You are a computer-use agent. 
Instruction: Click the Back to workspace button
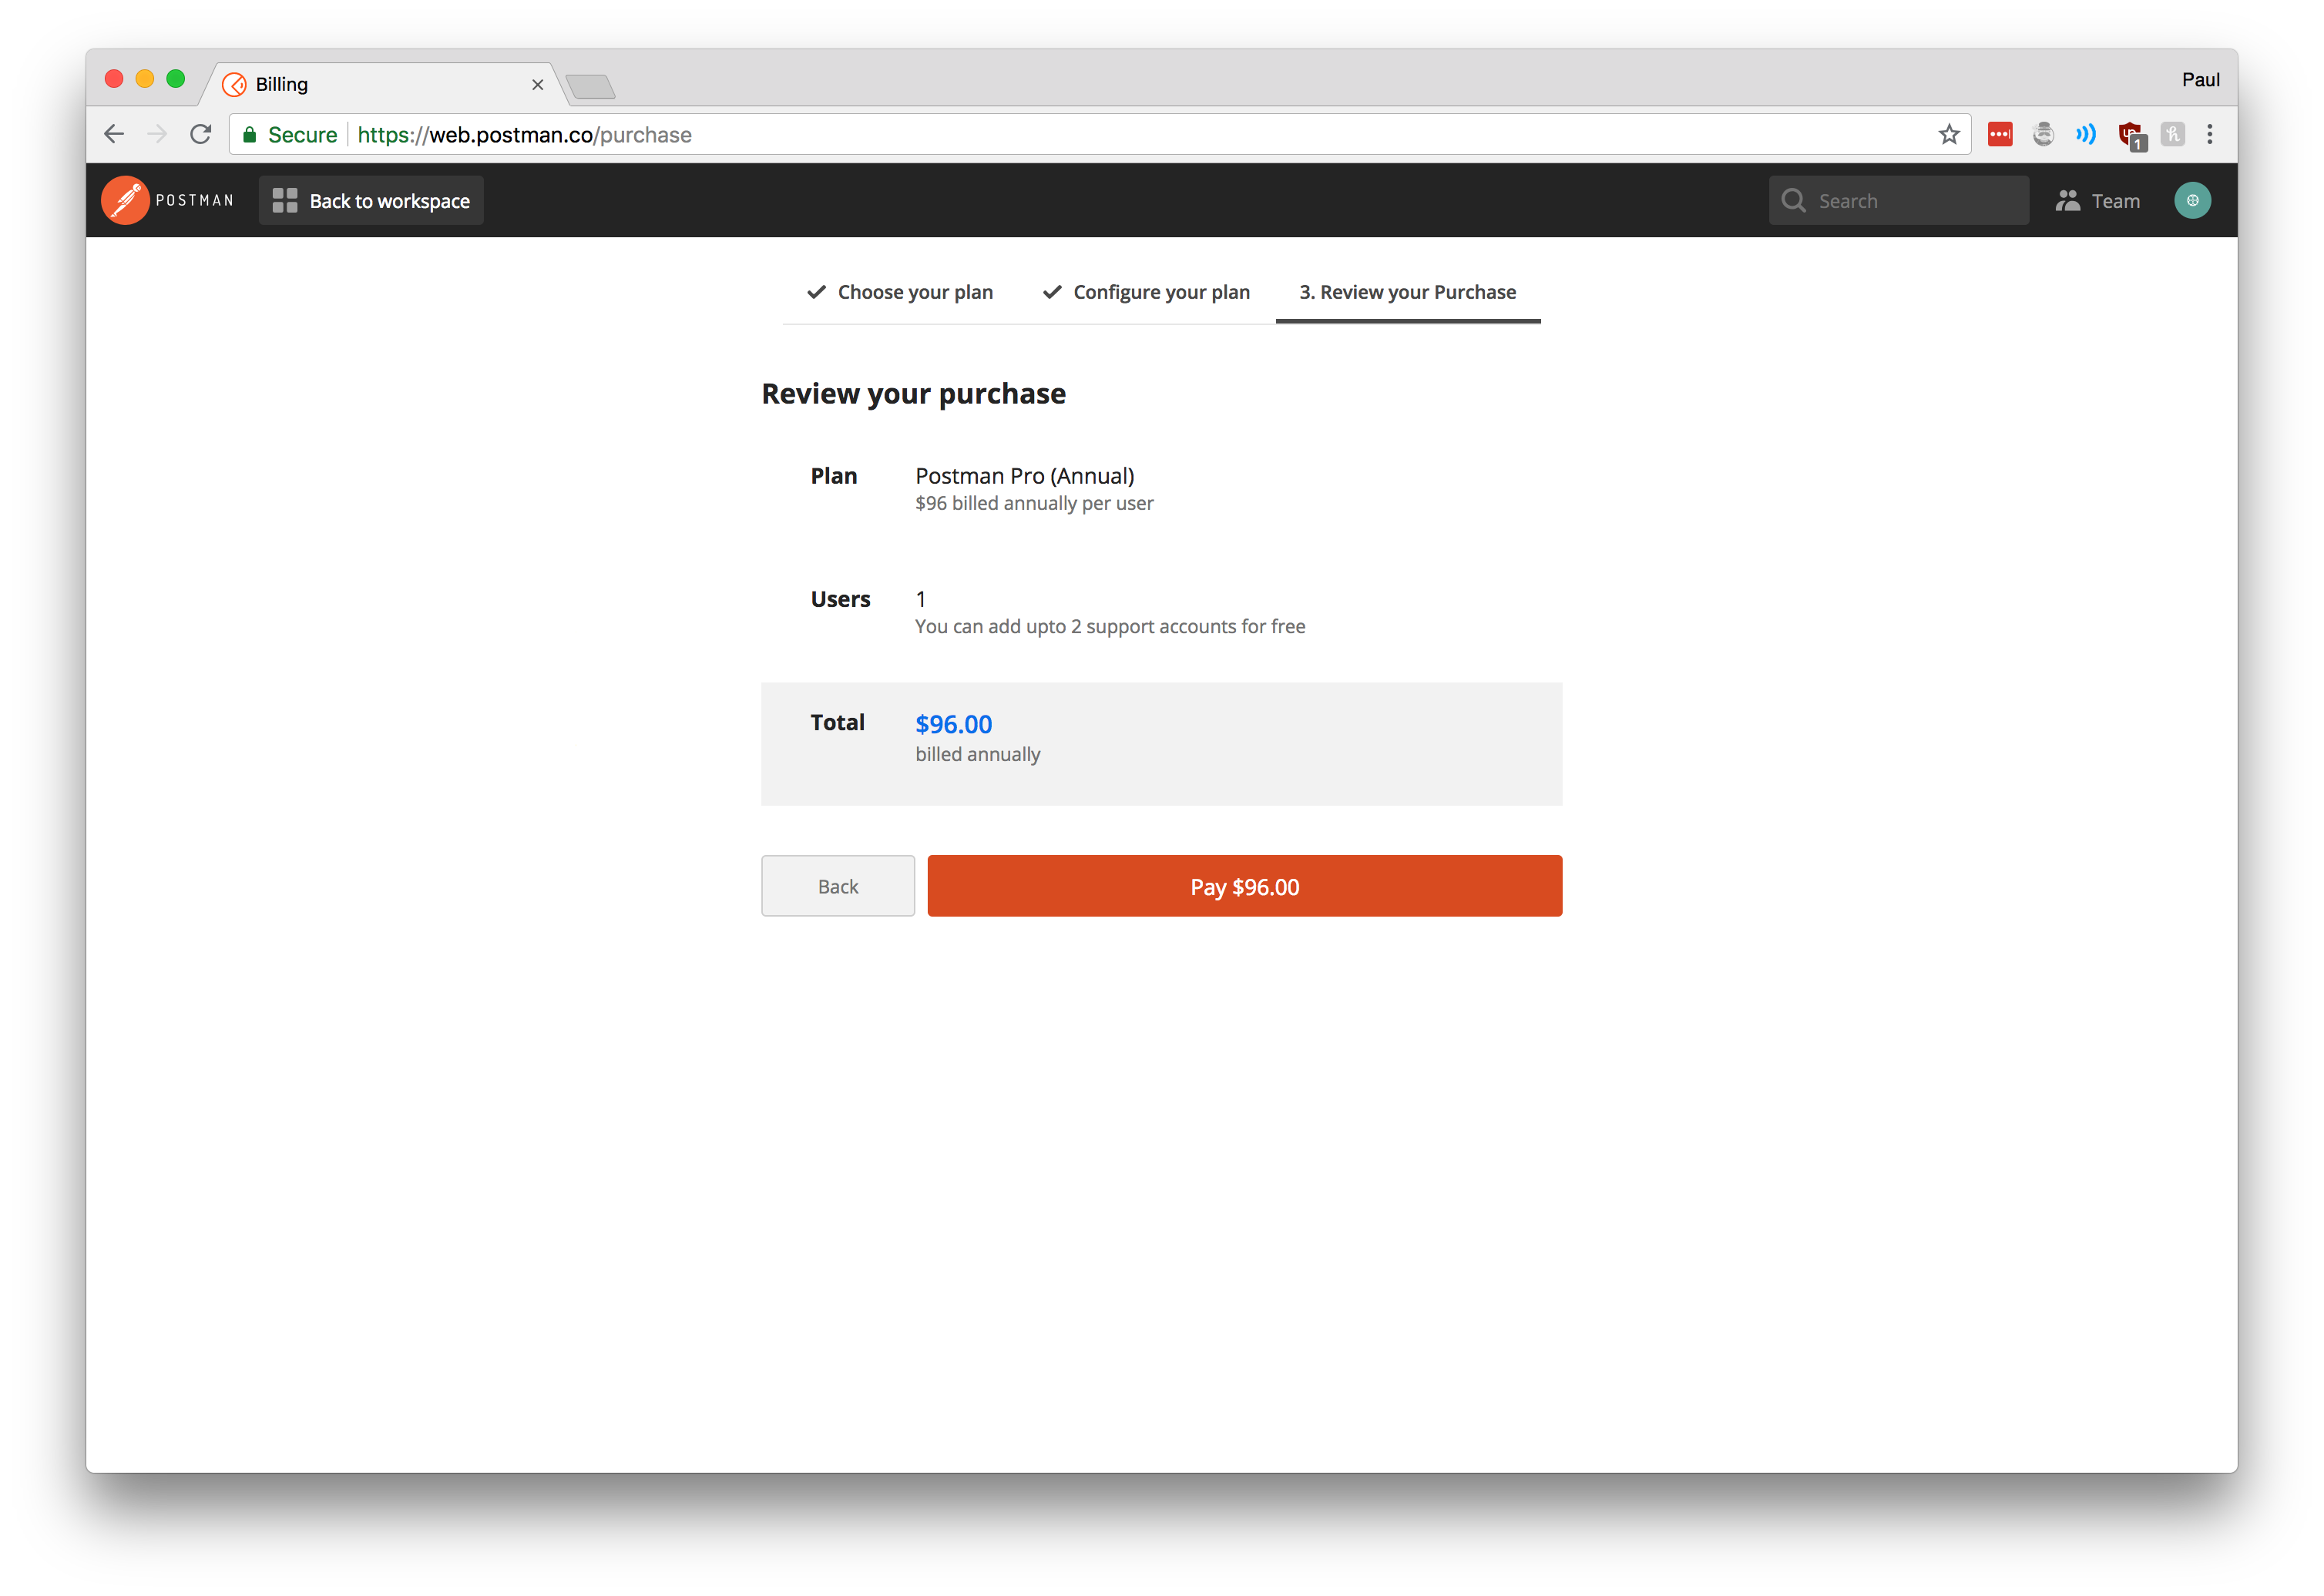point(371,201)
